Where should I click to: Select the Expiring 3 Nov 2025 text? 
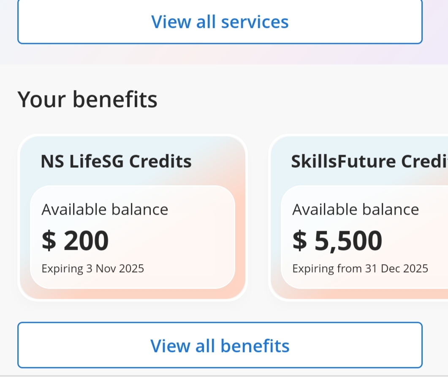(93, 268)
